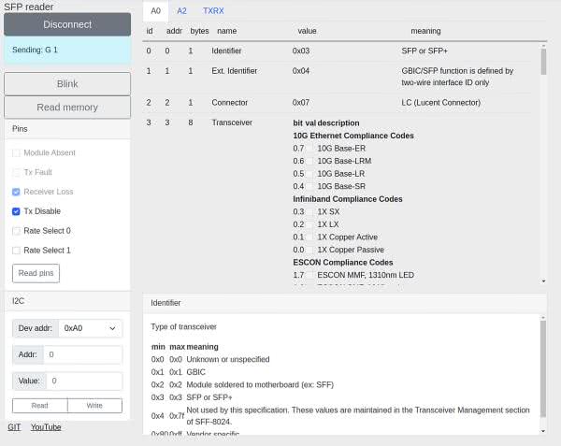Click into the Value input field

click(82, 381)
